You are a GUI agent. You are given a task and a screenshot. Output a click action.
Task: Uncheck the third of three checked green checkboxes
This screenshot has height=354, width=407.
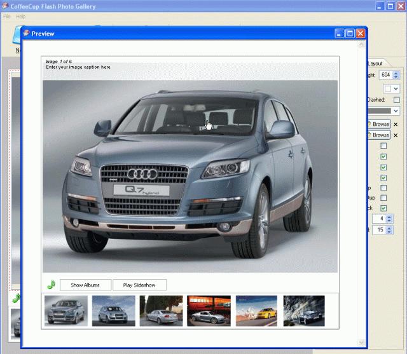coord(383,178)
